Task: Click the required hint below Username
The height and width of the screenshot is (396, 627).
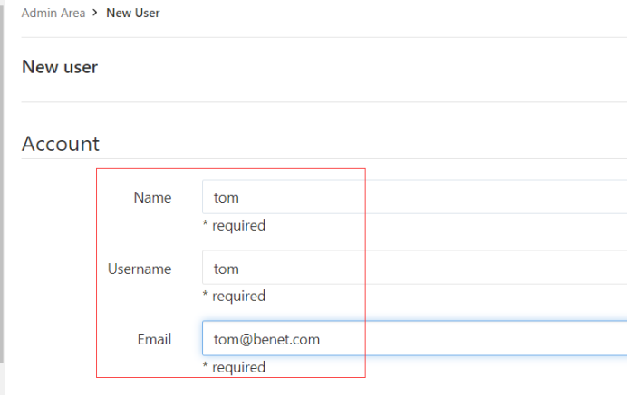Action: (234, 296)
